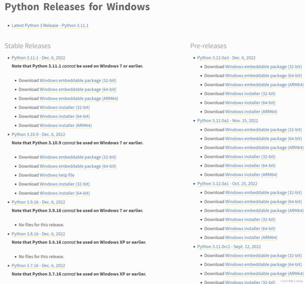The height and width of the screenshot is (284, 305).
Task: Download Python 3.11.1 embeddable package (ARM64)
Action: [x=79, y=98]
